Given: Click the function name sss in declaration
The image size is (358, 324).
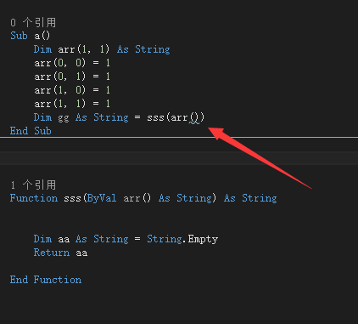Looking at the screenshot, I should (x=72, y=198).
